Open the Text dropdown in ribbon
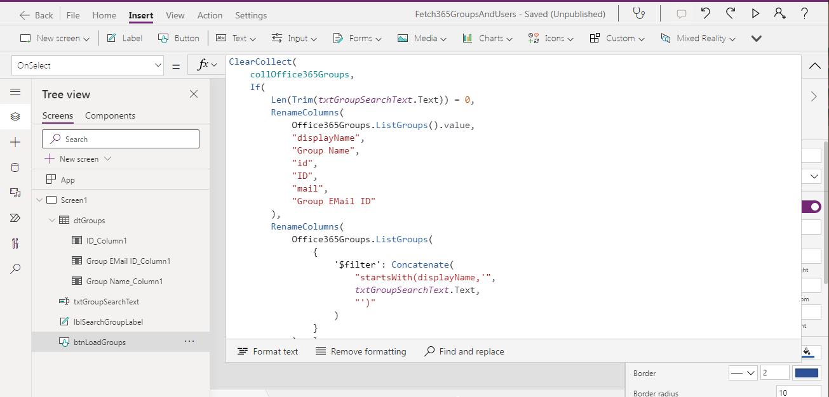This screenshot has width=829, height=397. pos(236,38)
